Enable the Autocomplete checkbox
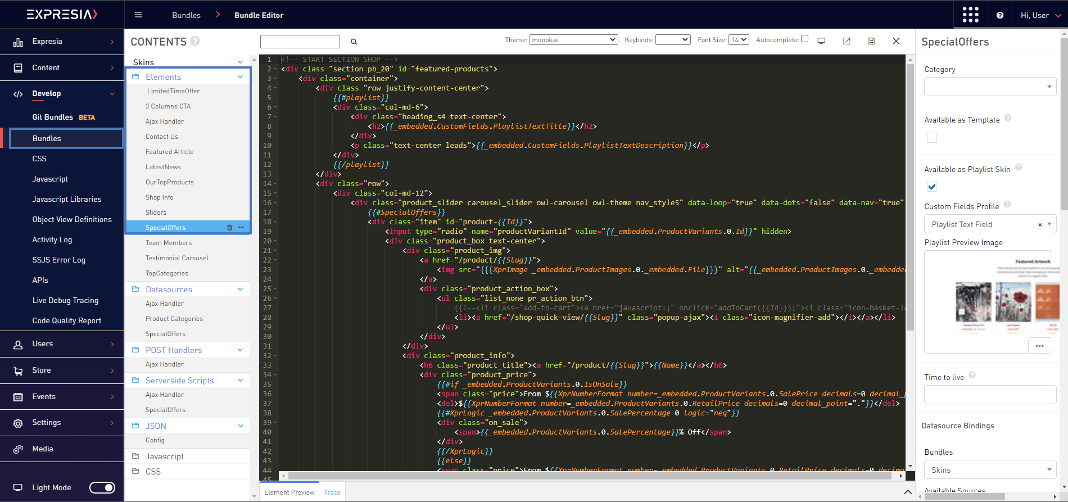This screenshot has height=502, width=1068. click(x=804, y=39)
